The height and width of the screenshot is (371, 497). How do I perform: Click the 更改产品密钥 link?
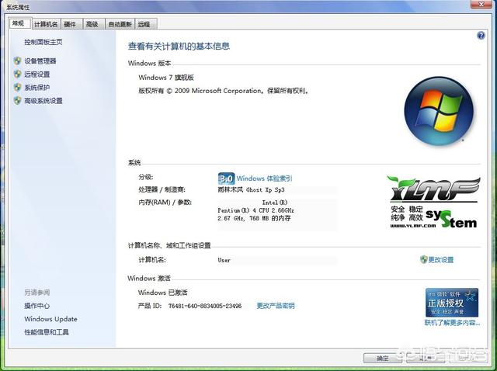276,306
